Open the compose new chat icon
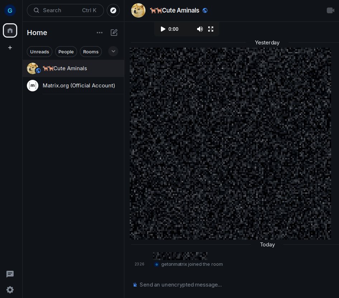Image resolution: width=339 pixels, height=298 pixels. click(x=114, y=33)
